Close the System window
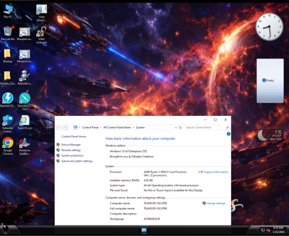 coord(225,120)
